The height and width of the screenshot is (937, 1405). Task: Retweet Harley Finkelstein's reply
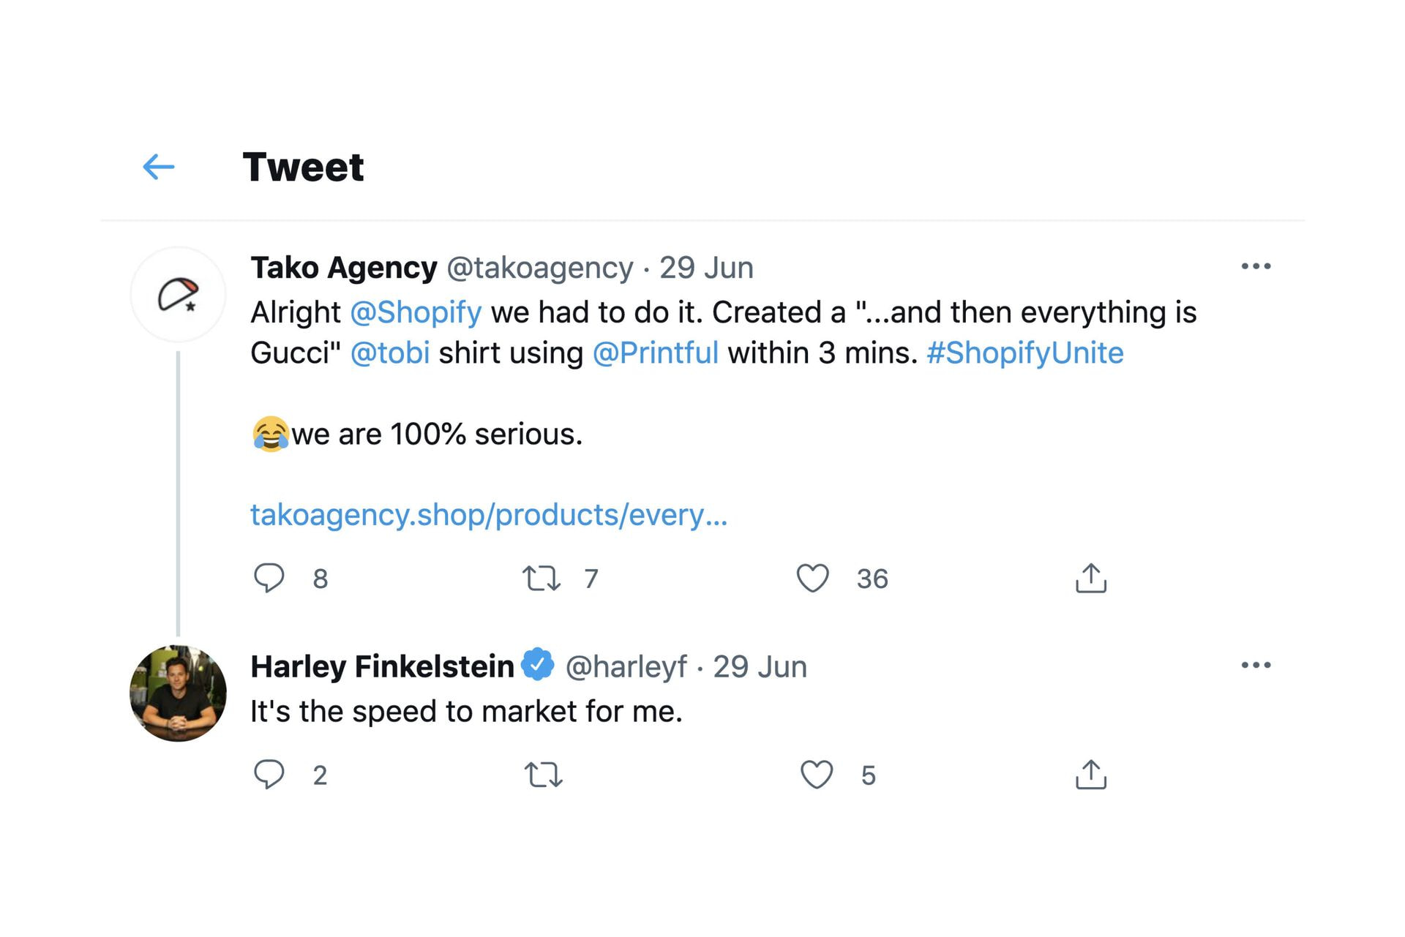(543, 774)
